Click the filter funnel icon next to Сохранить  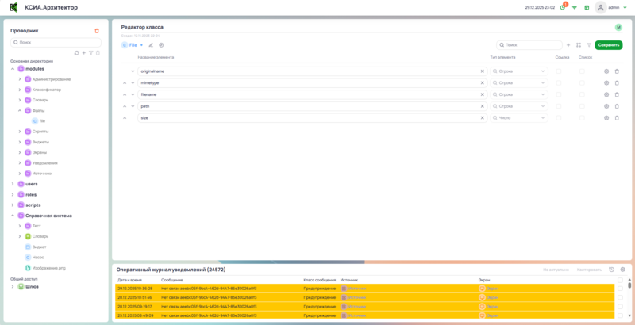[588, 45]
